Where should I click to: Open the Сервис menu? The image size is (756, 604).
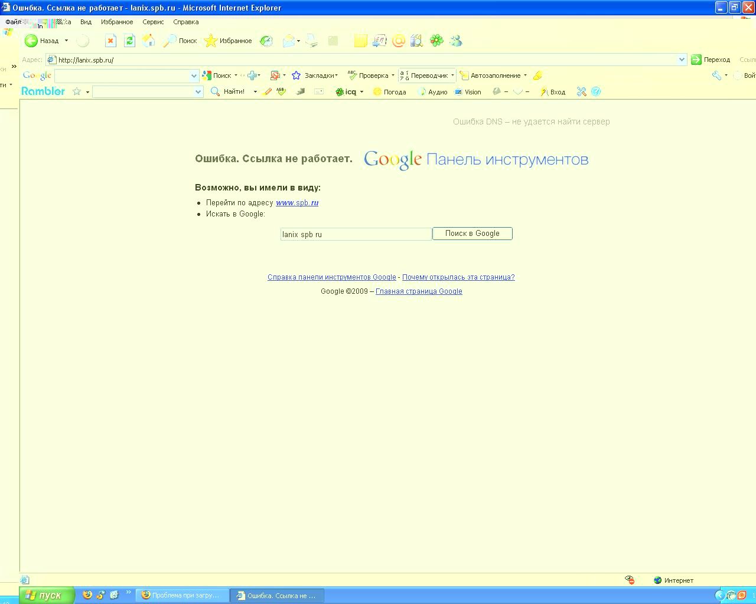[153, 22]
